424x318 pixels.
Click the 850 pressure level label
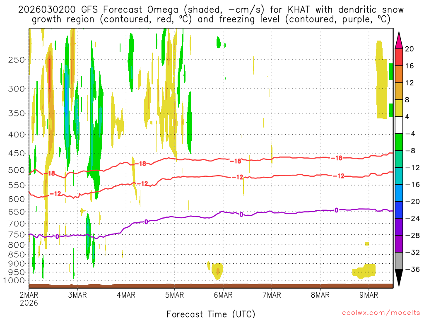(17, 255)
